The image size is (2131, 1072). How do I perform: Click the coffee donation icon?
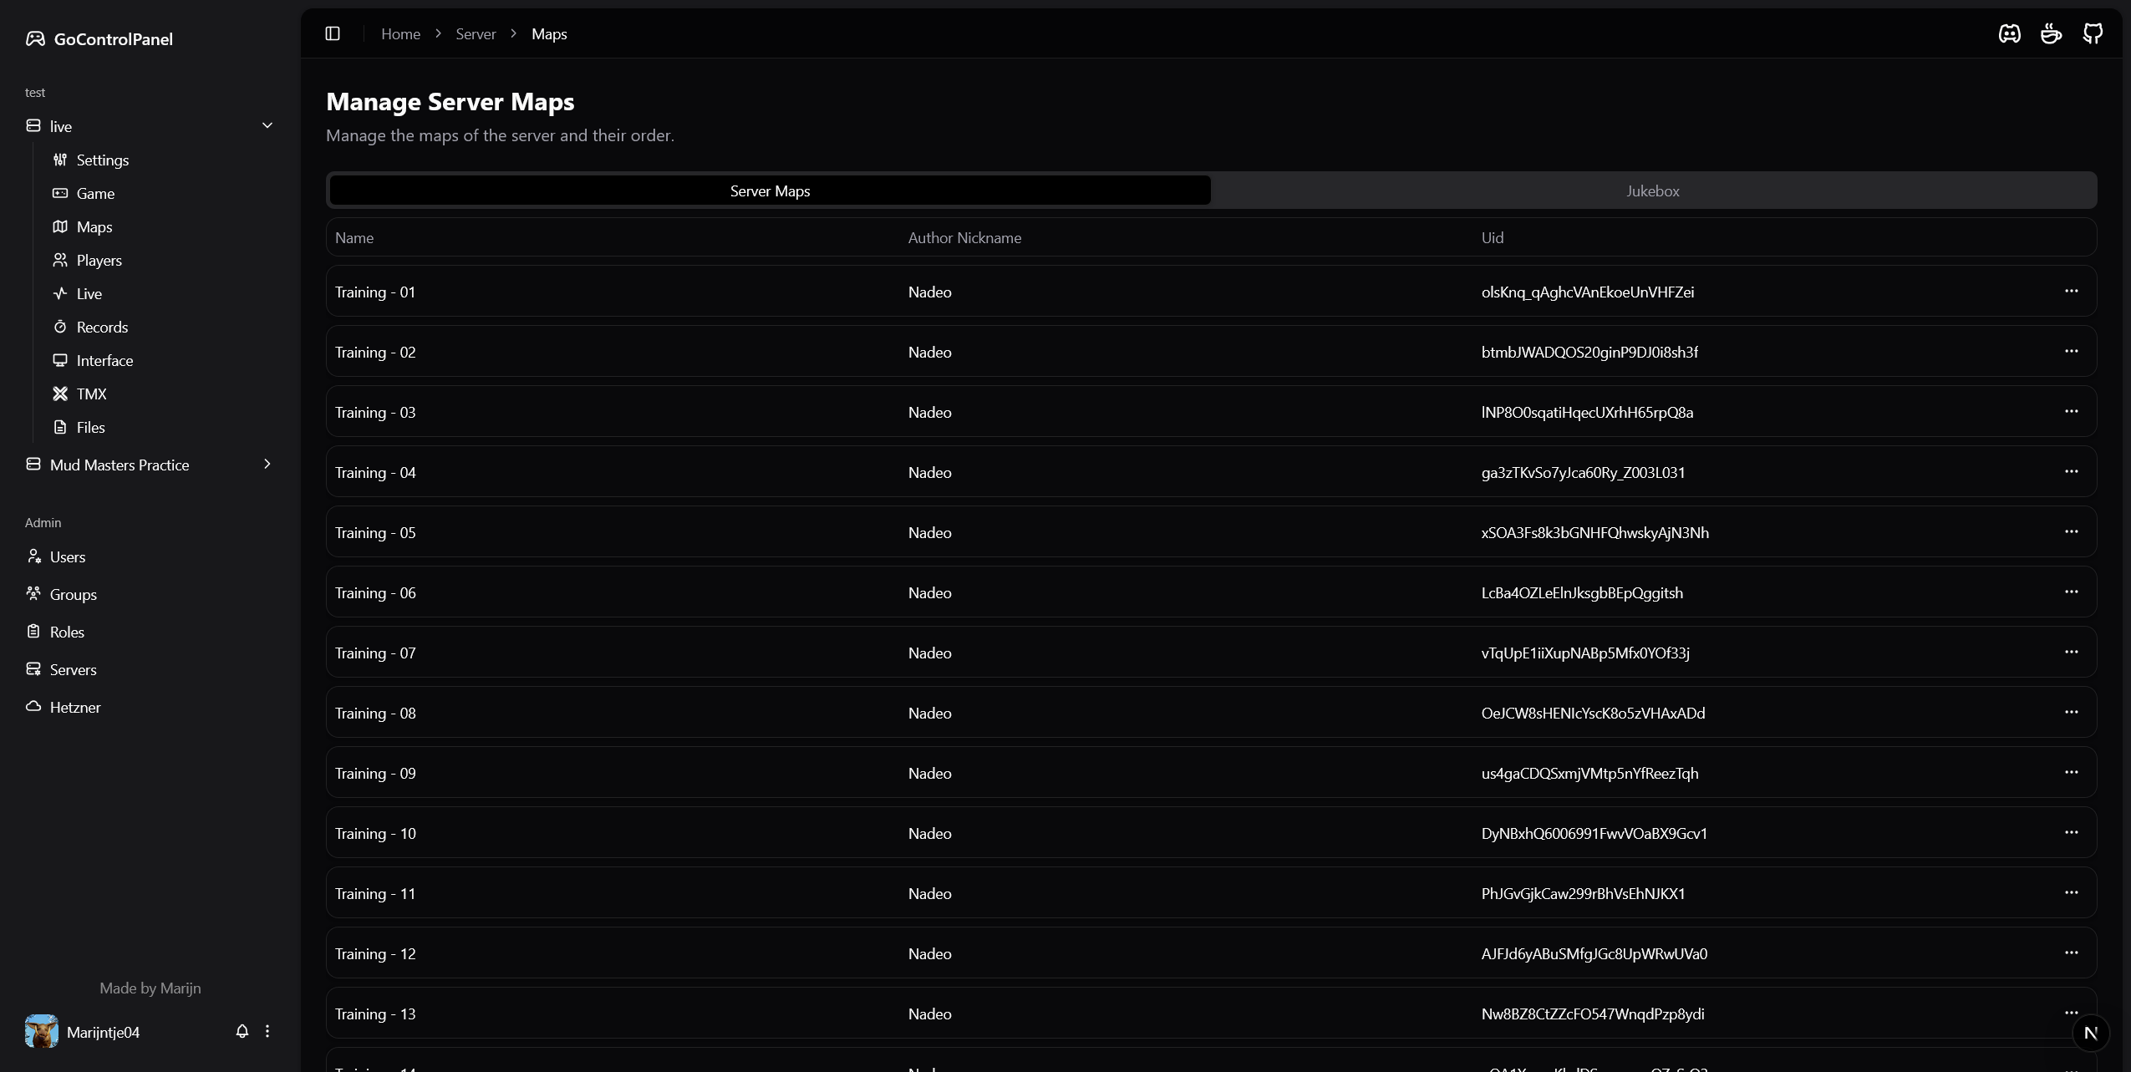pos(2051,33)
